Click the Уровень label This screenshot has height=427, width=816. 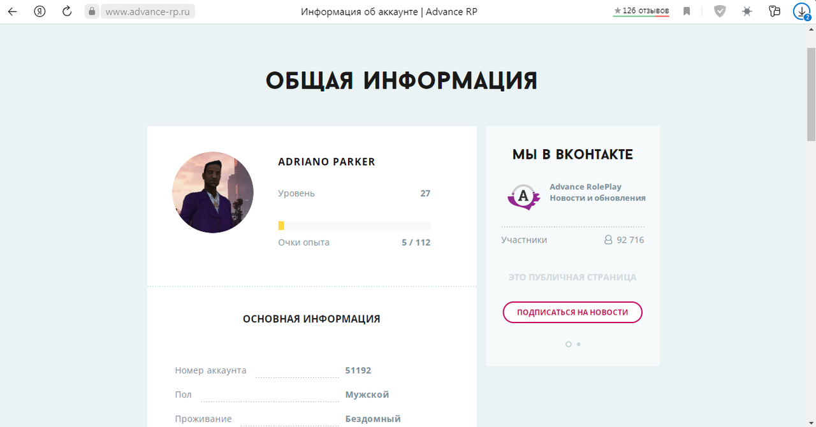click(x=296, y=193)
